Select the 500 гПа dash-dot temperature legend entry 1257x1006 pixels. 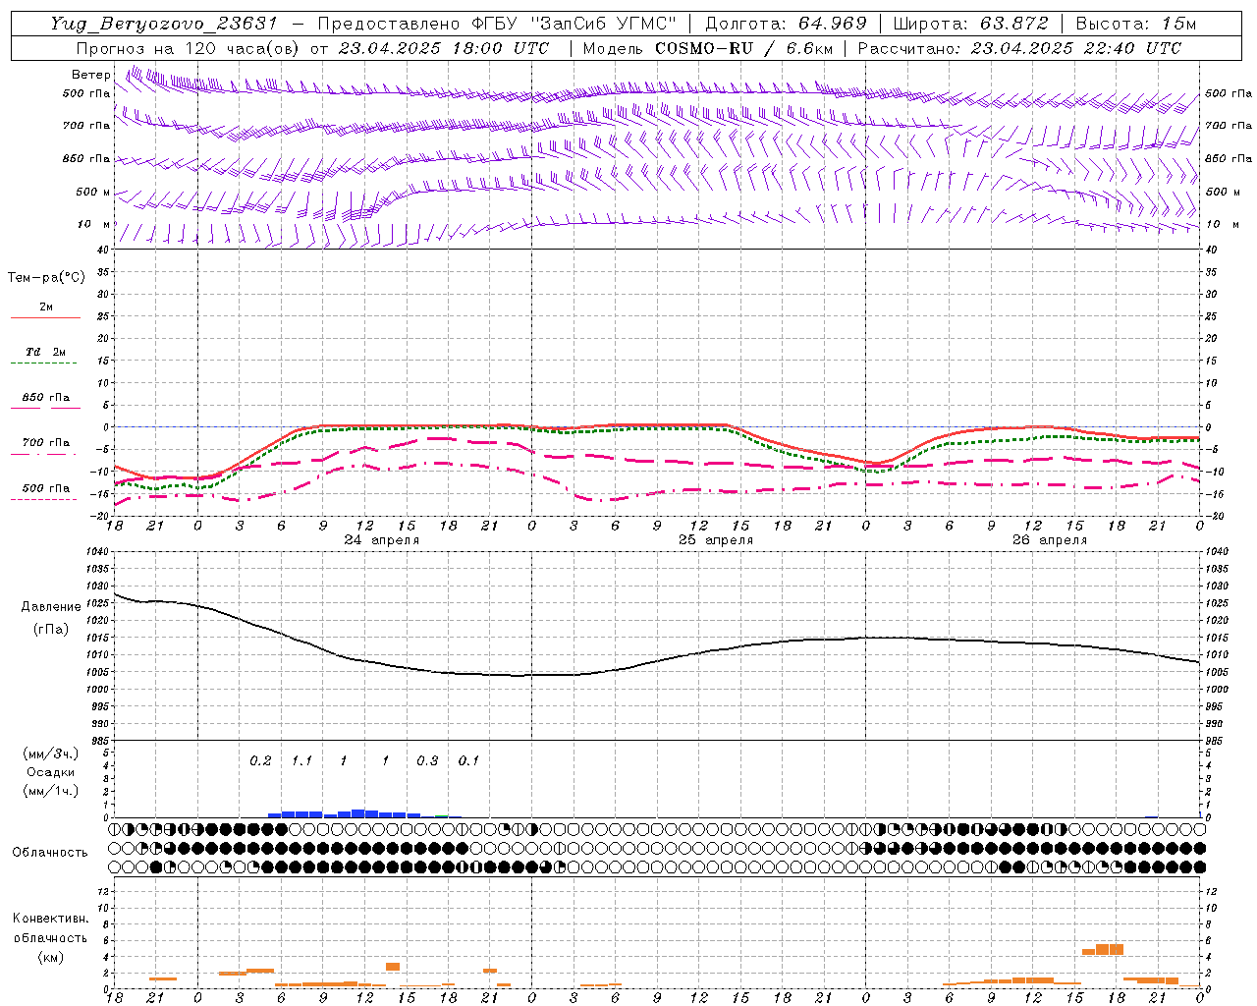(x=45, y=488)
